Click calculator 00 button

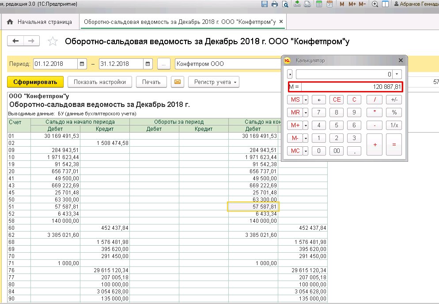click(x=337, y=151)
